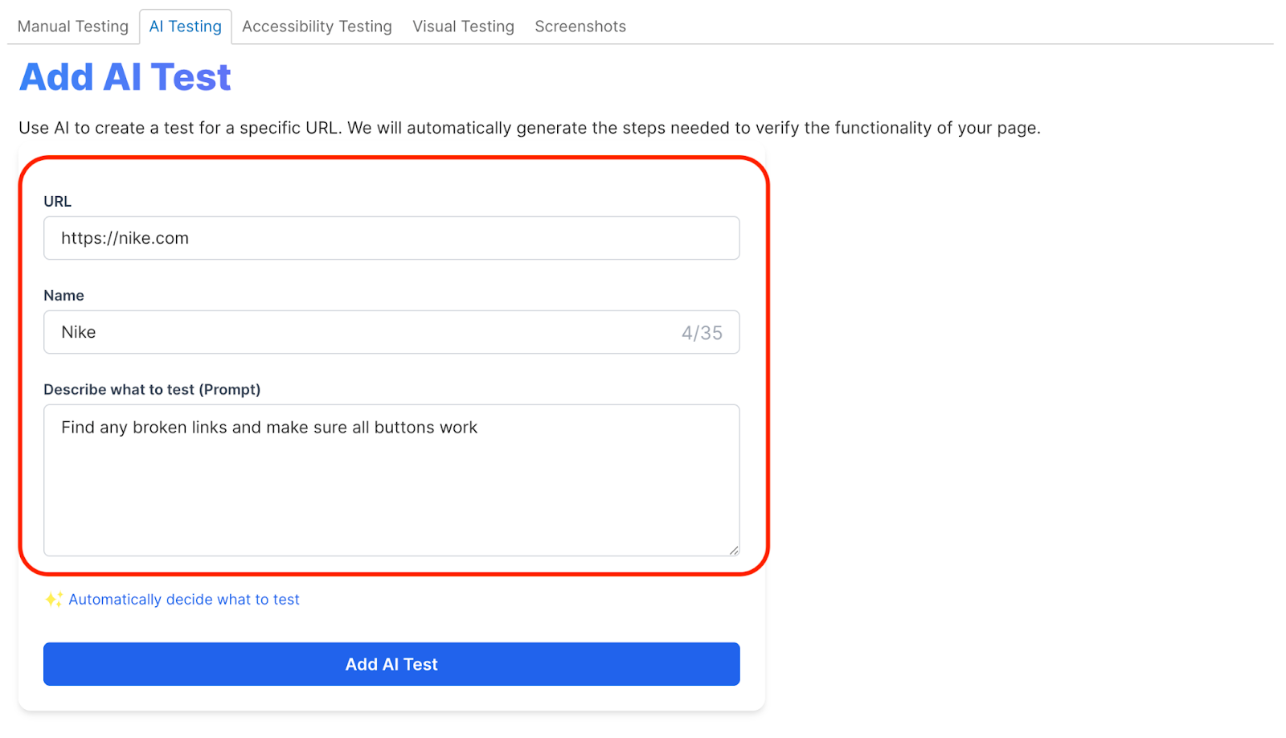This screenshot has height=738, width=1286.
Task: Click the textarea resize handle corner
Action: pyautogui.click(x=734, y=551)
